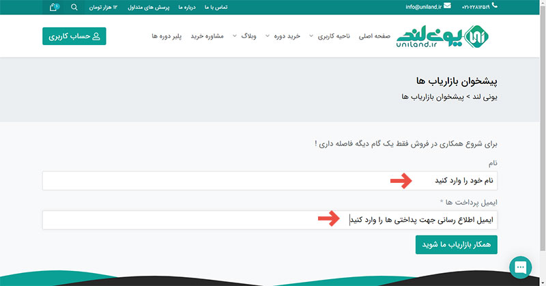Open پلیر دوره ها menu item

167,36
